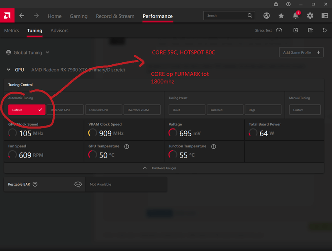332x251 pixels.
Task: Select Custom manual tuning
Action: 305,110
